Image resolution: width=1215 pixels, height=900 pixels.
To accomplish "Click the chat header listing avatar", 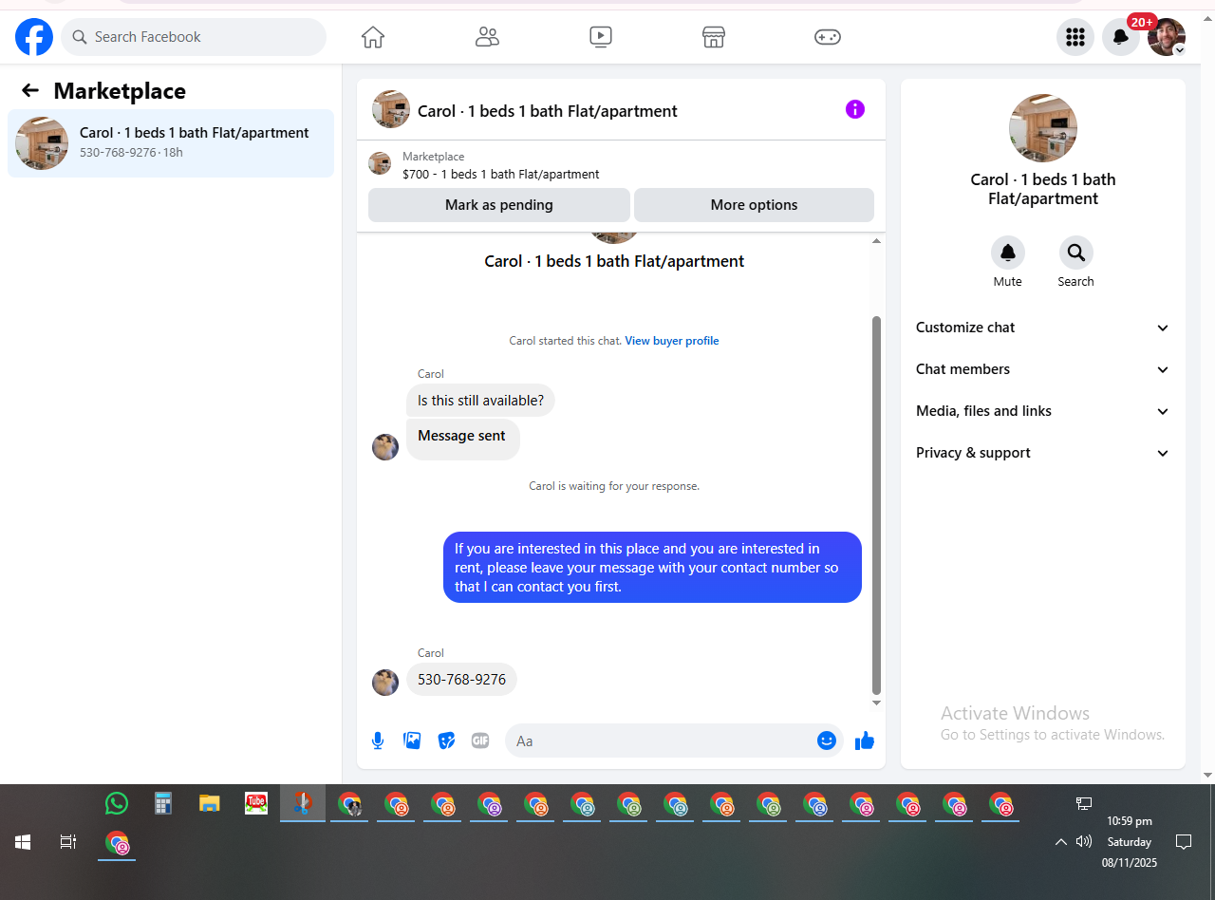I will (x=391, y=109).
